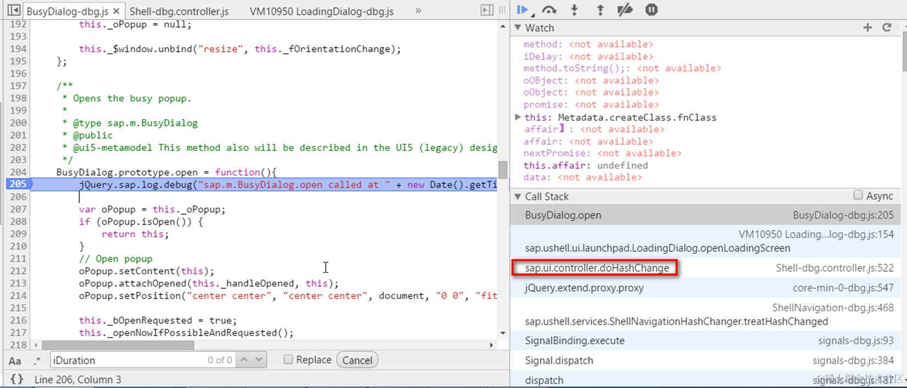907x388 pixels.
Task: Toggle the debugger sidebar pane icon
Action: point(487,10)
